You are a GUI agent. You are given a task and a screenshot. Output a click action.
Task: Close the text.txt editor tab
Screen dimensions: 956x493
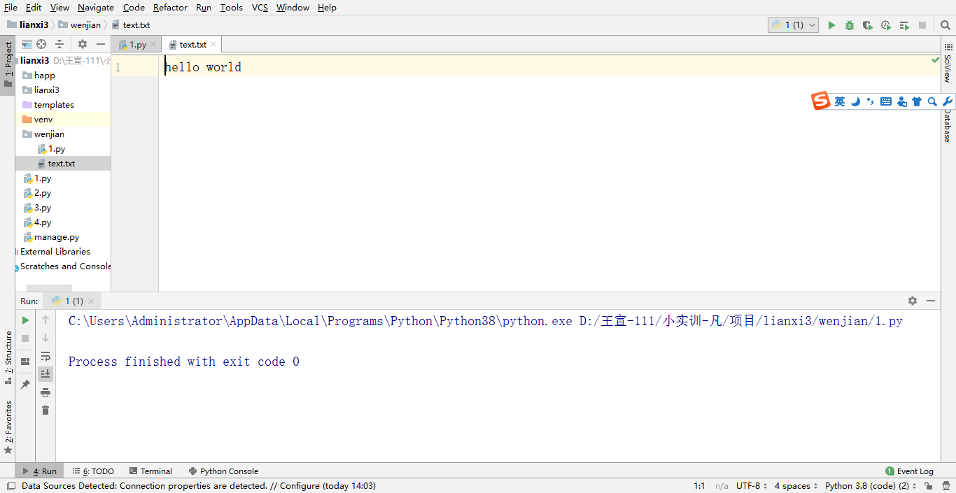[x=213, y=44]
